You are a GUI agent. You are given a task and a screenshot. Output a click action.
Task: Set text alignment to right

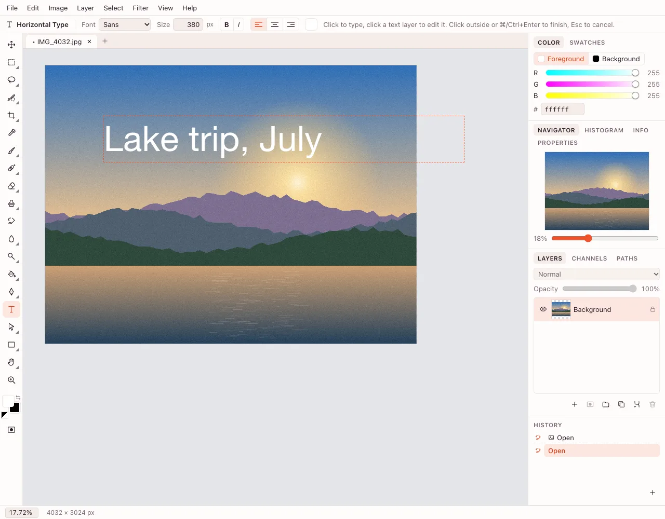(291, 24)
